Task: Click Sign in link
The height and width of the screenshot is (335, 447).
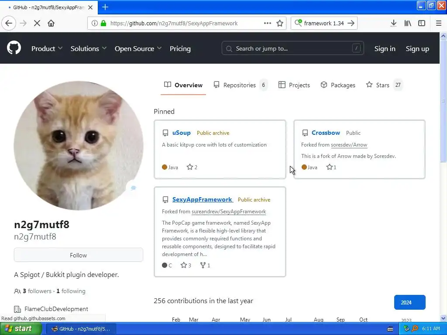Action: click(385, 49)
